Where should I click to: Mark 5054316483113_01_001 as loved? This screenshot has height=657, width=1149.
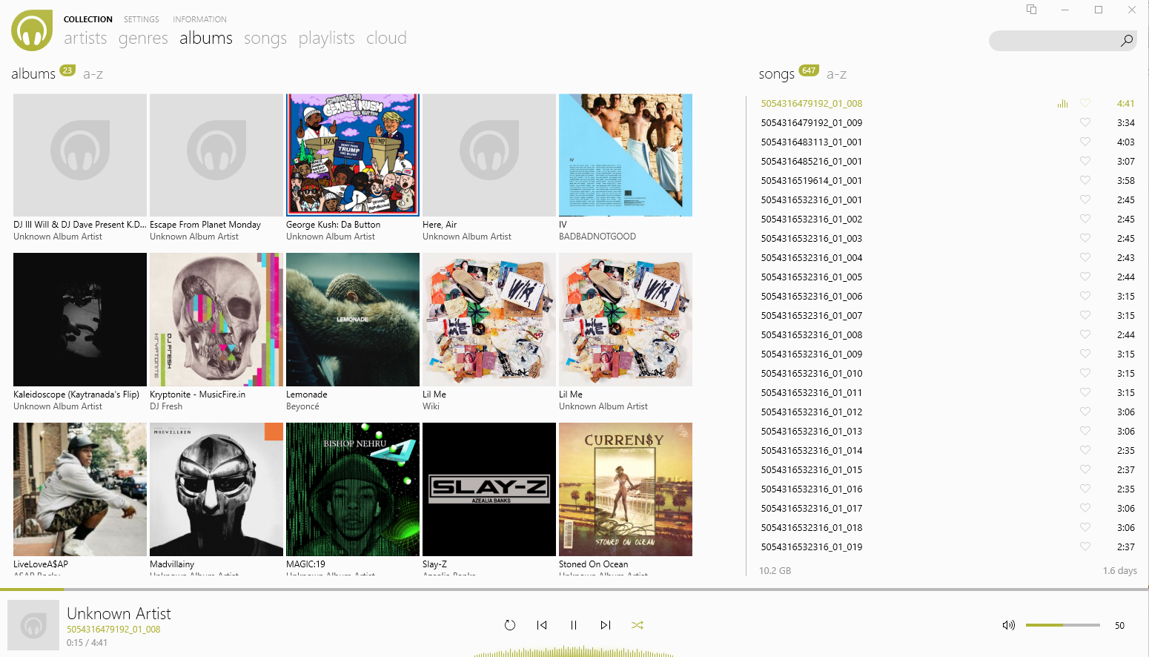pos(1085,142)
